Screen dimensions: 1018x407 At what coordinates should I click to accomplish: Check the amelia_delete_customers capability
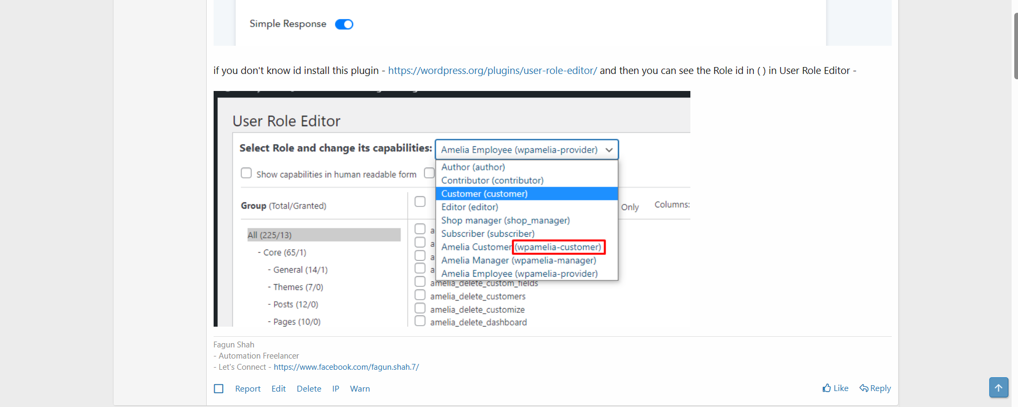(420, 295)
